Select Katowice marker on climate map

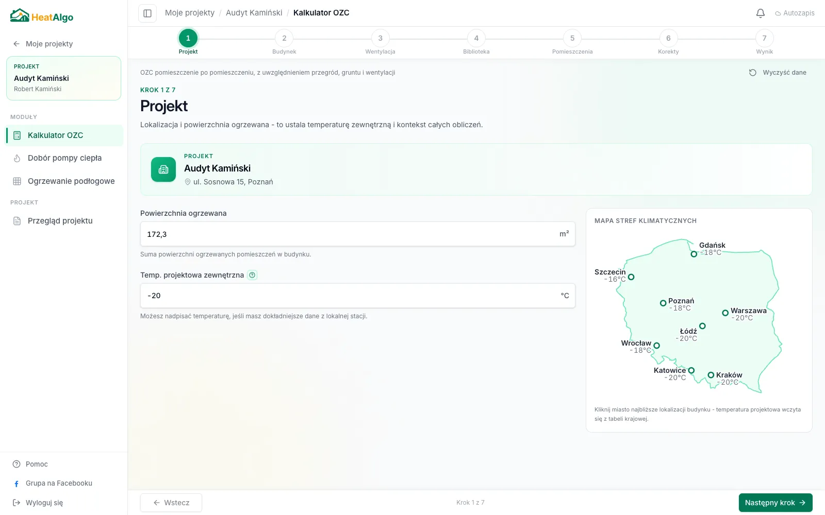tap(691, 370)
